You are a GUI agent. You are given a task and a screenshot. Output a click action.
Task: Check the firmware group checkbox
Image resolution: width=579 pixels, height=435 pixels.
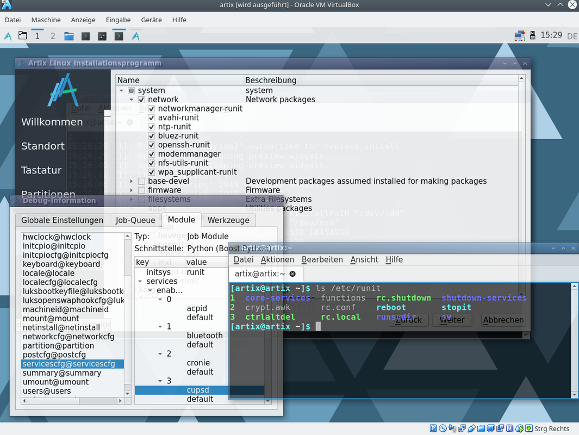[141, 190]
